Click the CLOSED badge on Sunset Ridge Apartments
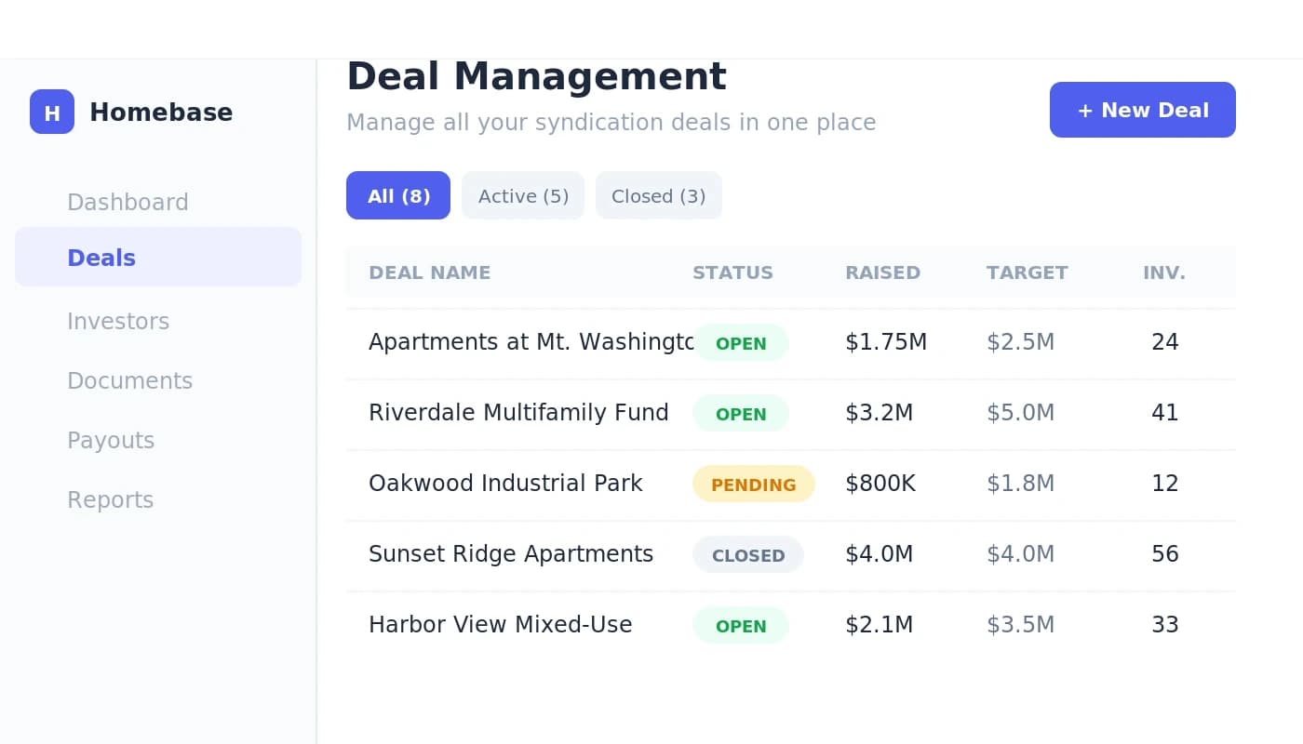Image resolution: width=1303 pixels, height=744 pixels. [748, 554]
